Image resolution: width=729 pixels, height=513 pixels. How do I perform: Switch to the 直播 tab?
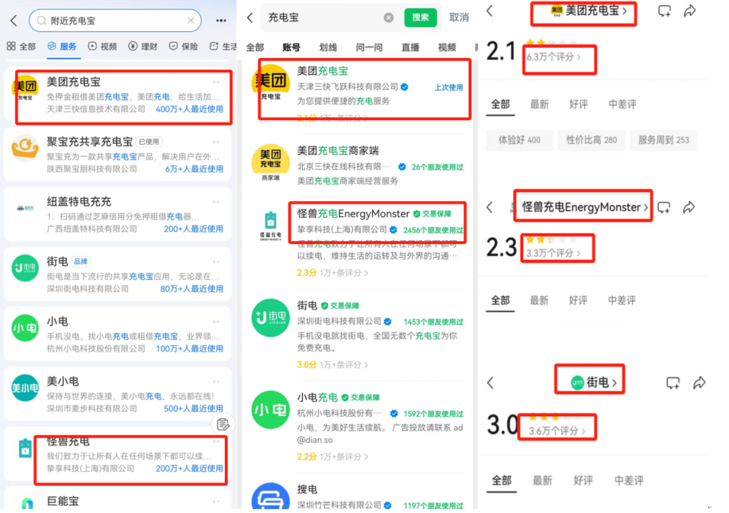click(410, 47)
